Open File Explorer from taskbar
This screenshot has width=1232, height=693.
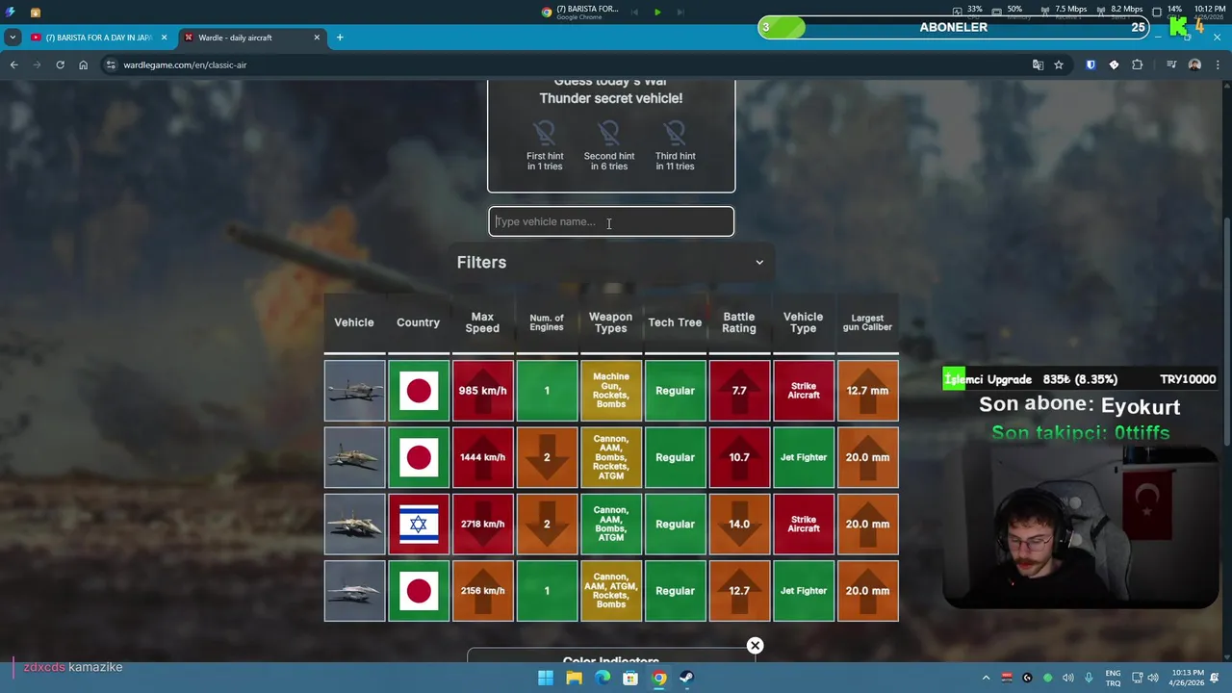point(574,678)
